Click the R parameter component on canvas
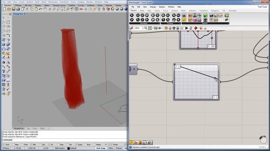270x151 pixels. click(x=133, y=69)
